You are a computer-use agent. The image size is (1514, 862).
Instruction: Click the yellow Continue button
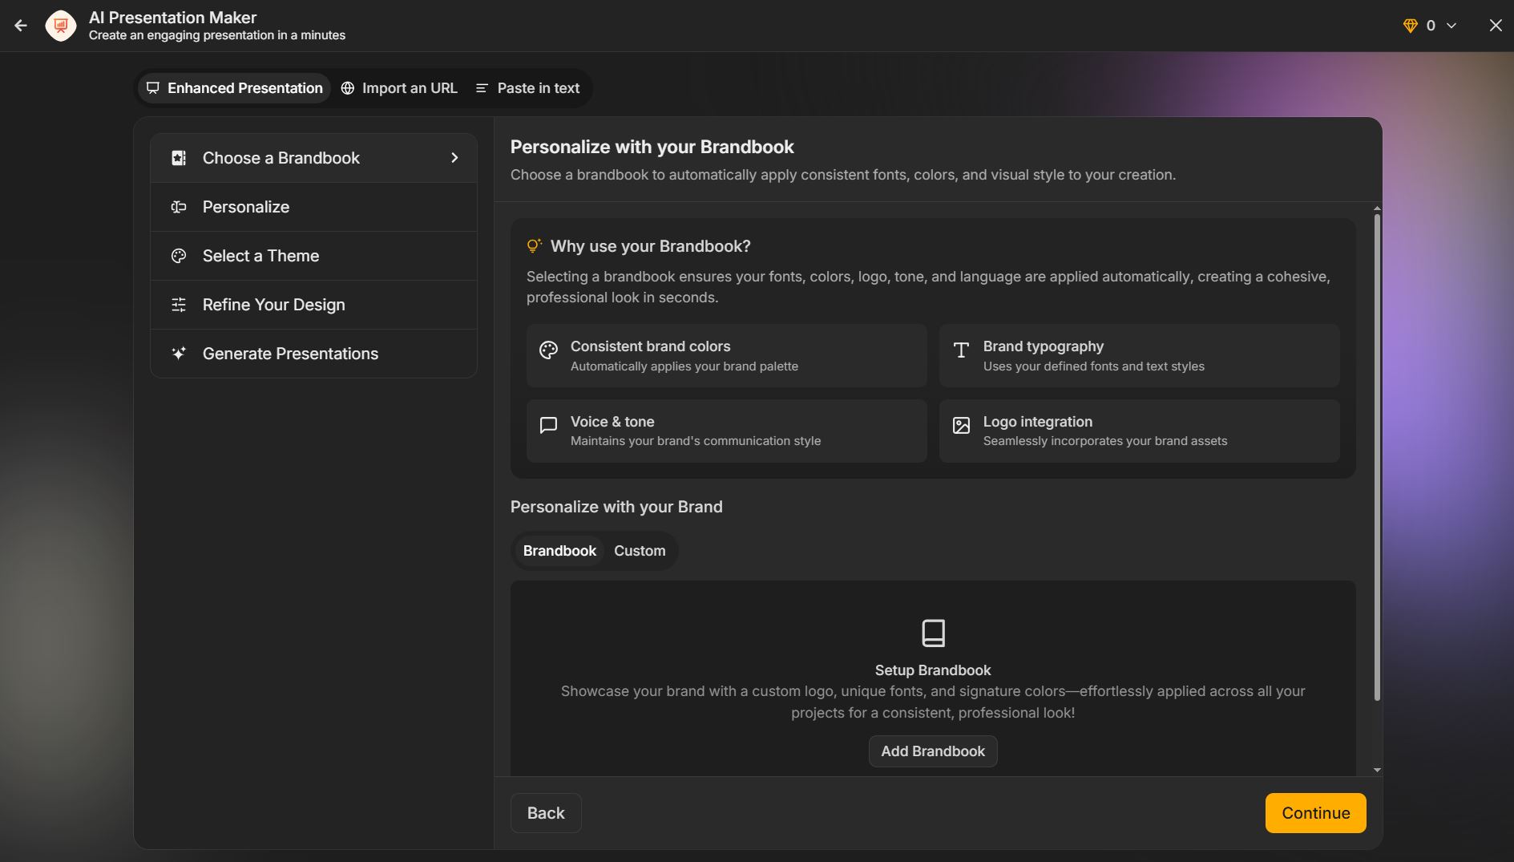coord(1315,813)
